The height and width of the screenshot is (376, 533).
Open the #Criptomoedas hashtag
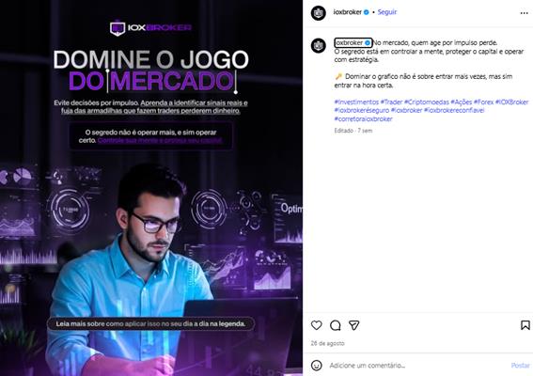(426, 102)
